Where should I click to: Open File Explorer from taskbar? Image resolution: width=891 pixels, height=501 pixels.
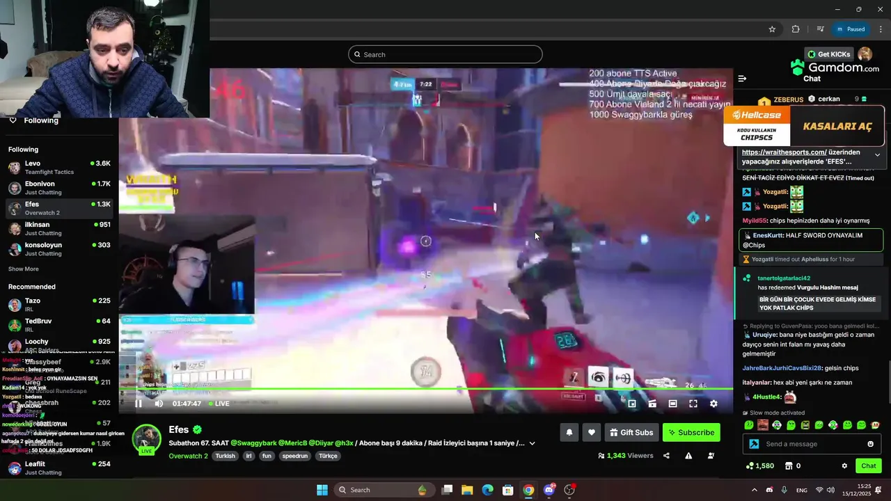pos(467,490)
